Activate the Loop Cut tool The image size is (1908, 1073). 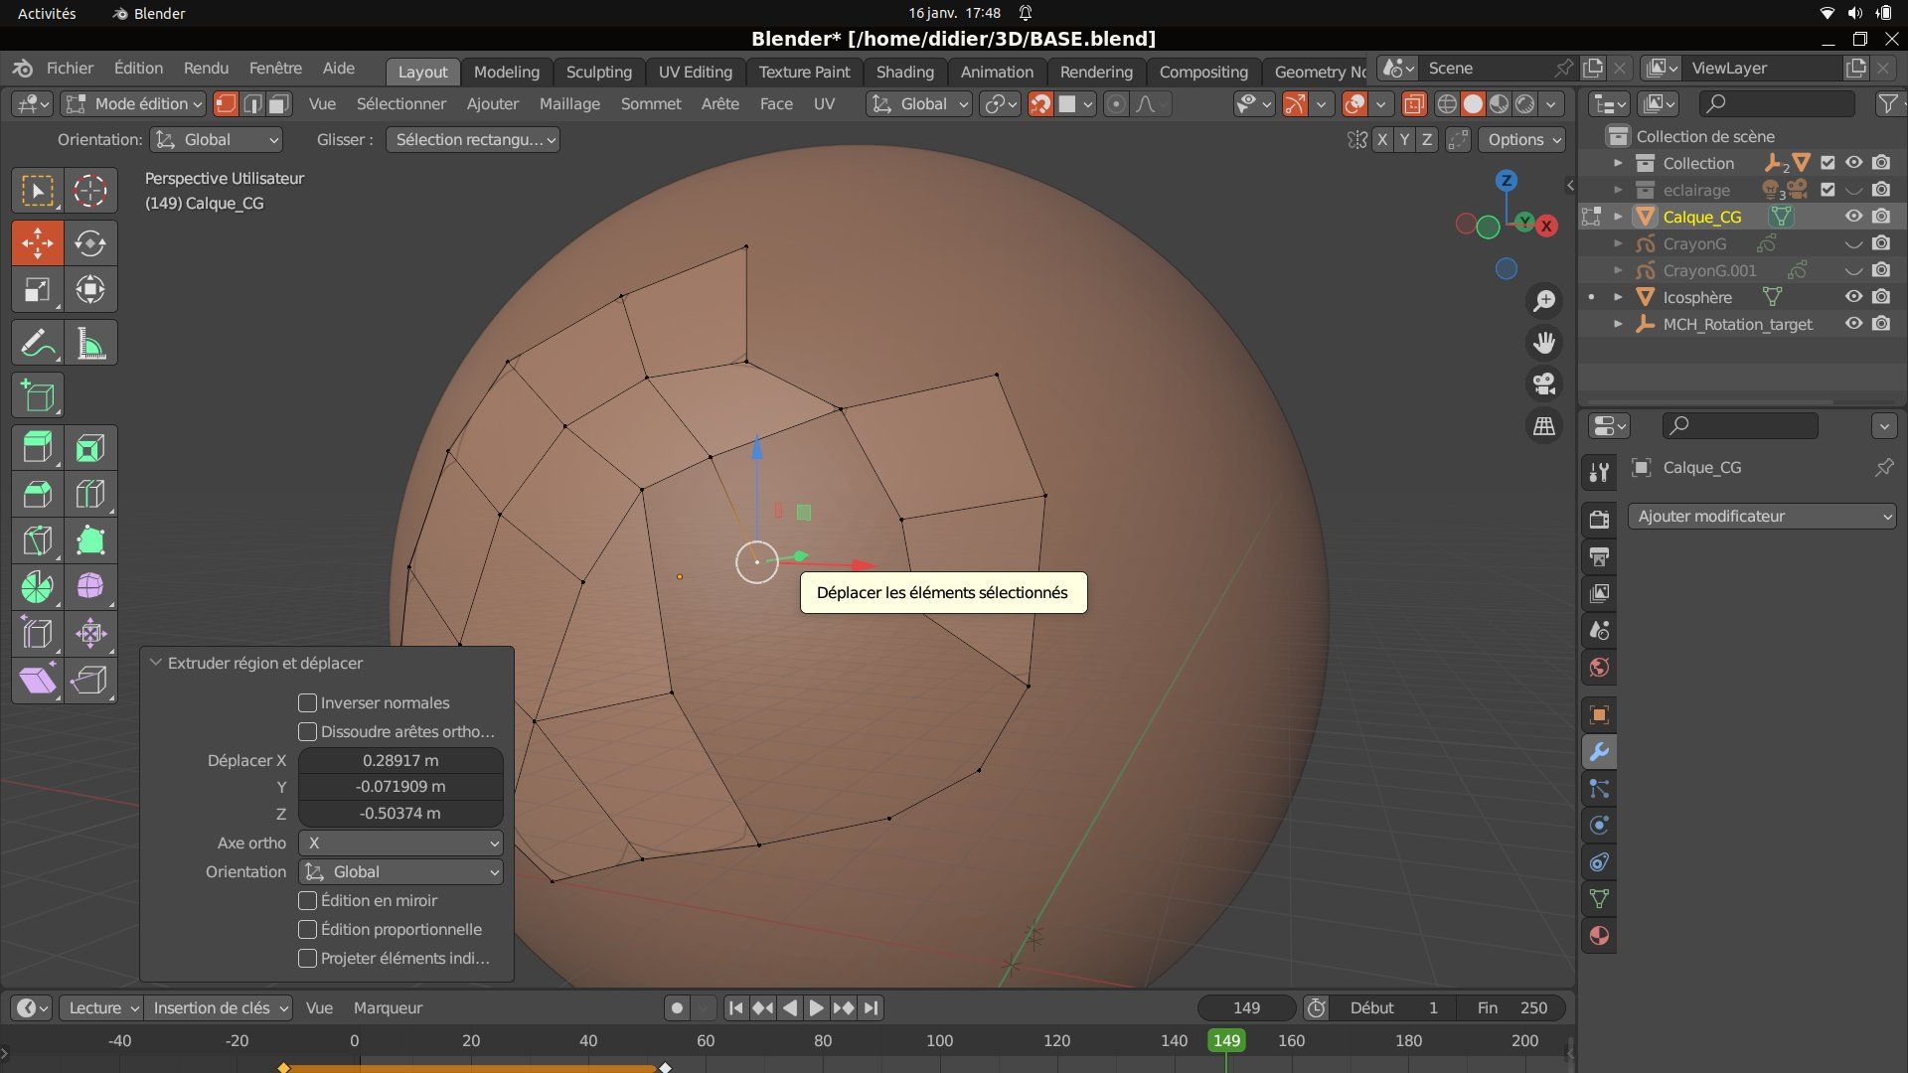coord(90,494)
